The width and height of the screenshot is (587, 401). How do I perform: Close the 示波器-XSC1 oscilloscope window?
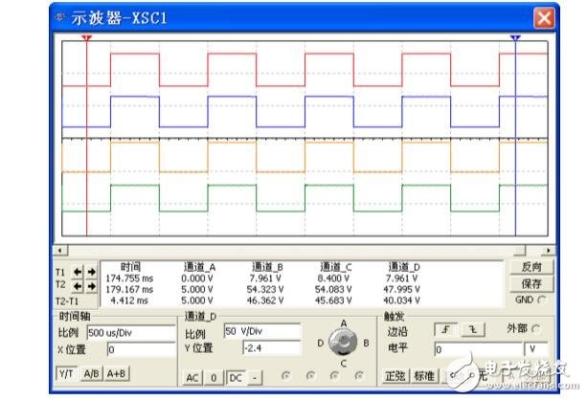(544, 17)
